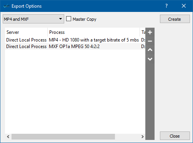The width and height of the screenshot is (193, 143).
Task: Add a new export process with plus icon
Action: (150, 32)
